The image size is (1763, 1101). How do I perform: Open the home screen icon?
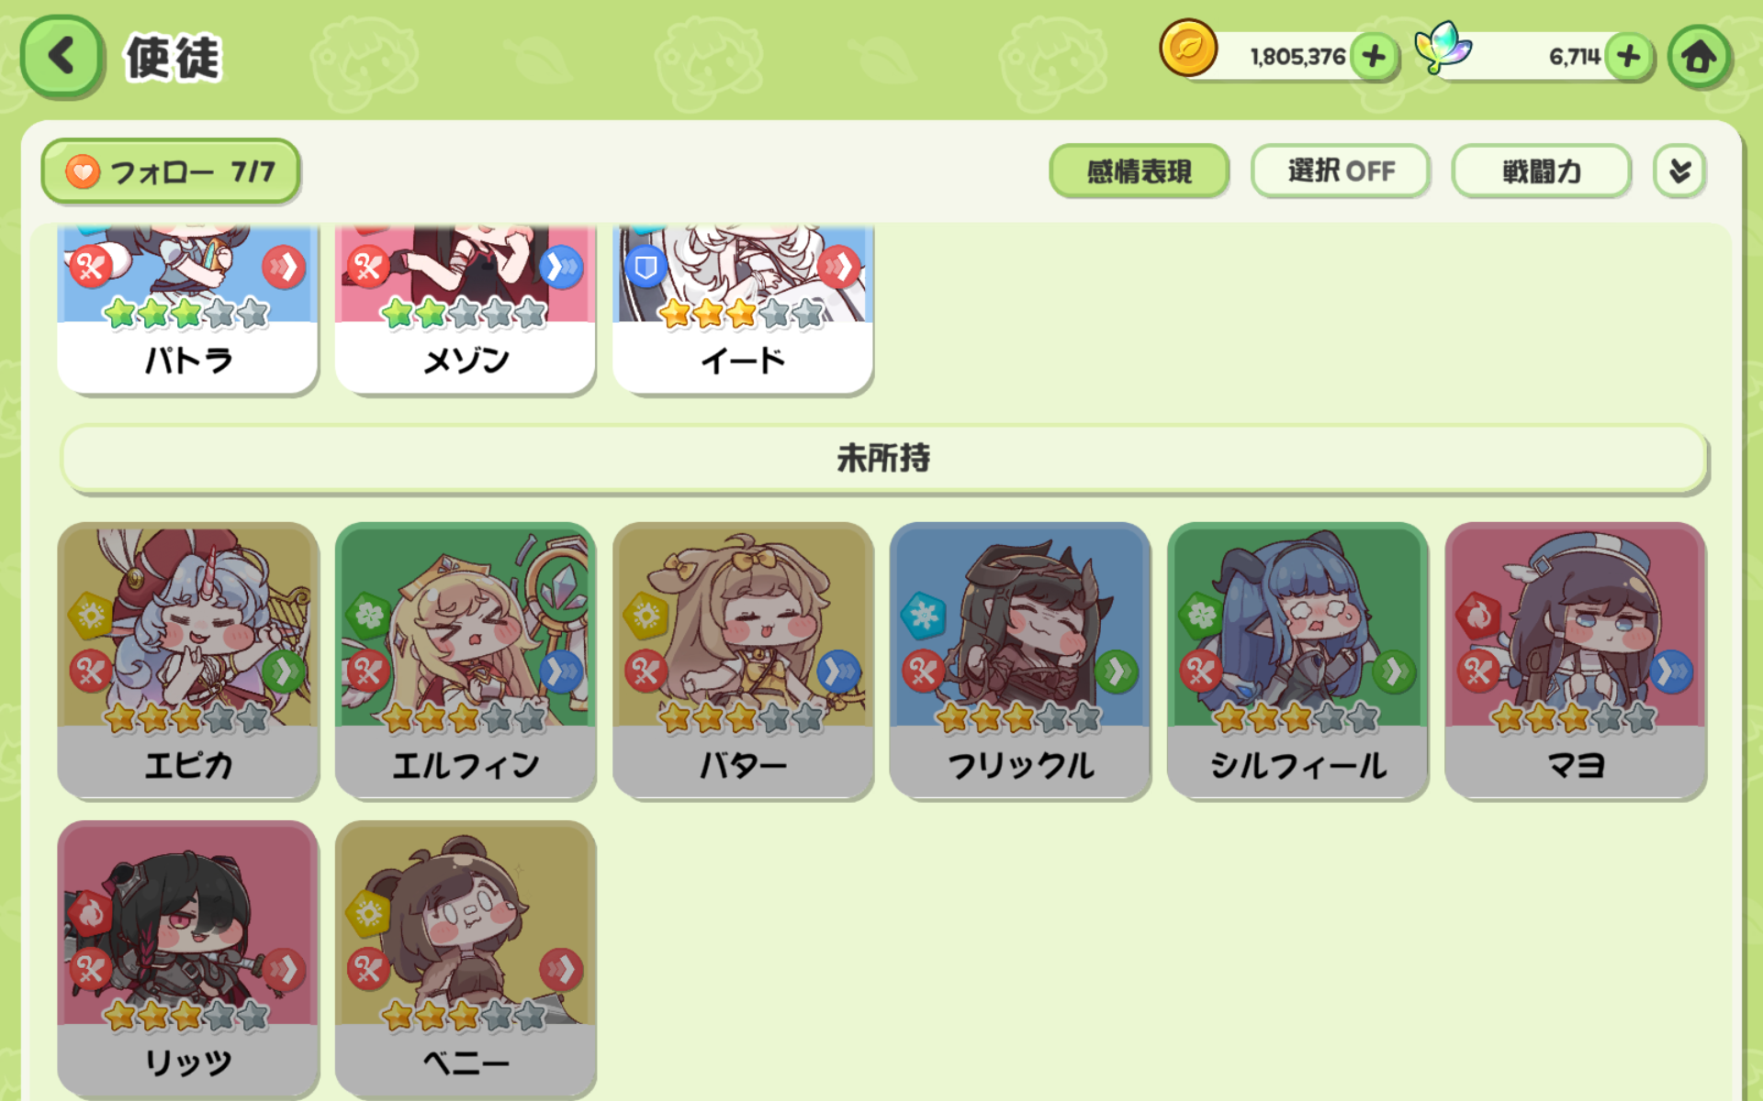coord(1699,57)
